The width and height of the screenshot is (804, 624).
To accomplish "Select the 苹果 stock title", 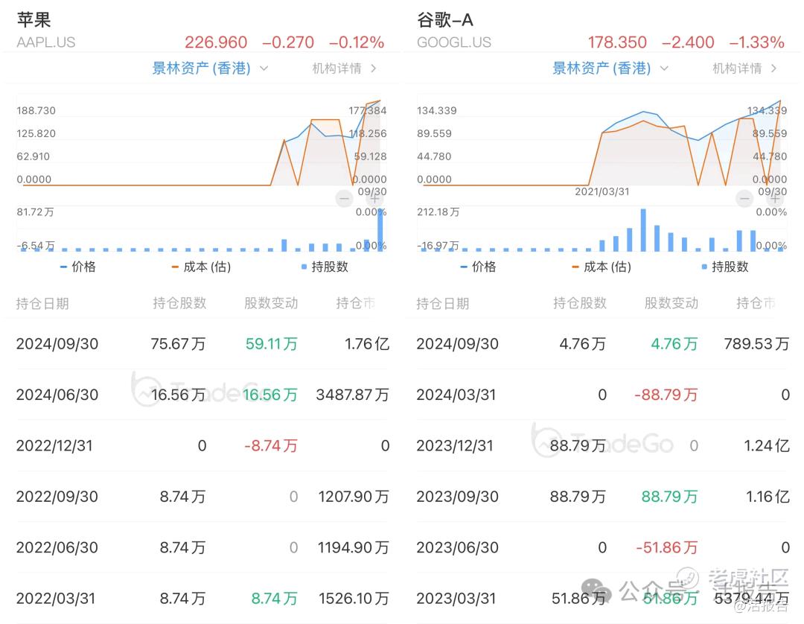I will pyautogui.click(x=33, y=20).
